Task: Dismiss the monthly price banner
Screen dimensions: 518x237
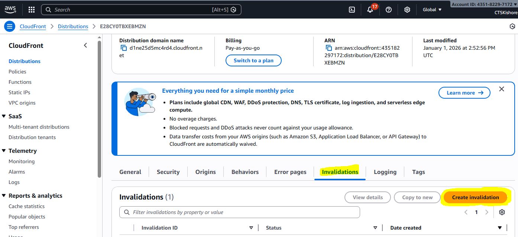Action: pyautogui.click(x=502, y=89)
